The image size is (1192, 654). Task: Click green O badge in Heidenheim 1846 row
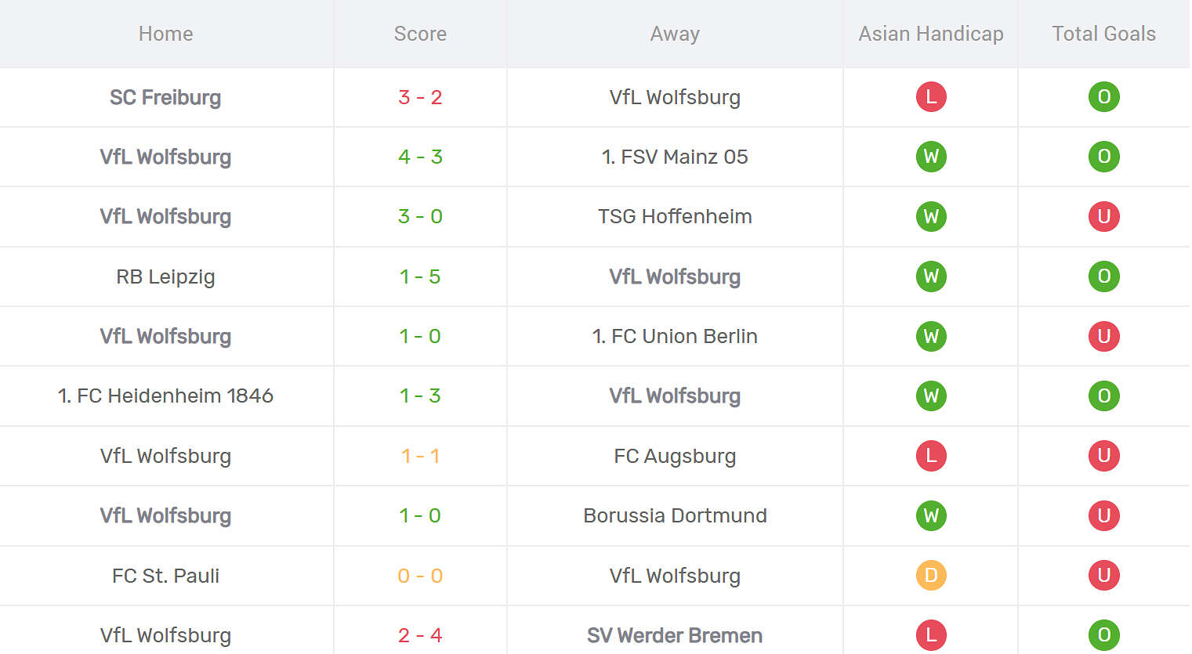[1103, 396]
